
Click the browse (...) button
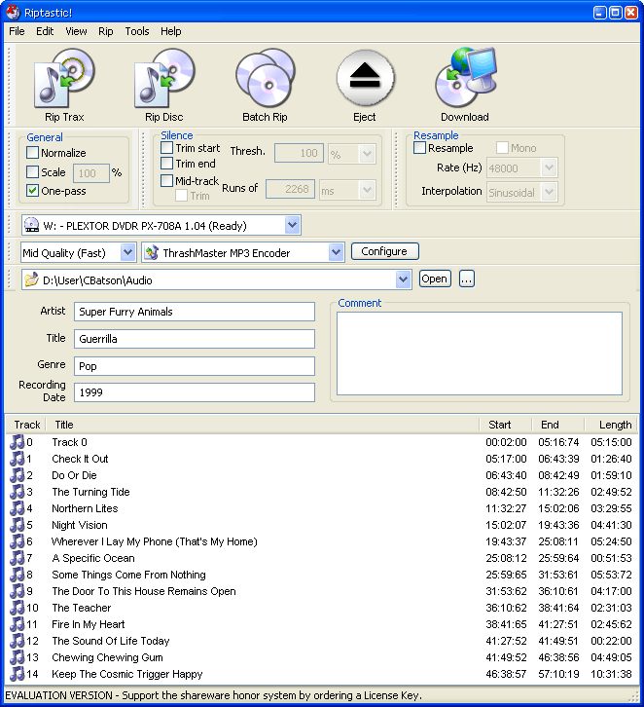467,279
